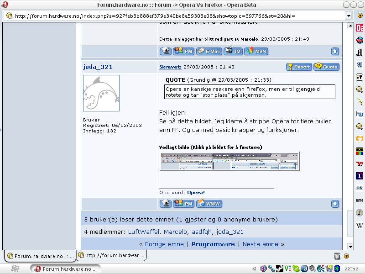Click the 22:52 system clock
Viewport: 365px width, 274px height.
pos(351,269)
